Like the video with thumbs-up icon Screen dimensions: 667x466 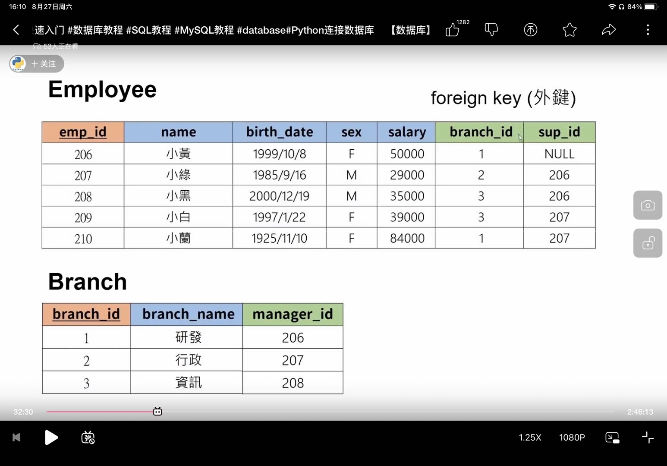point(453,30)
